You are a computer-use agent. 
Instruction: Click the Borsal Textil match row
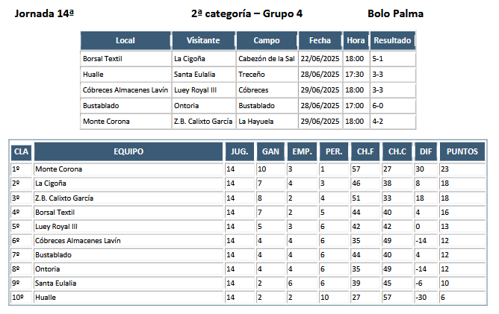(248, 59)
